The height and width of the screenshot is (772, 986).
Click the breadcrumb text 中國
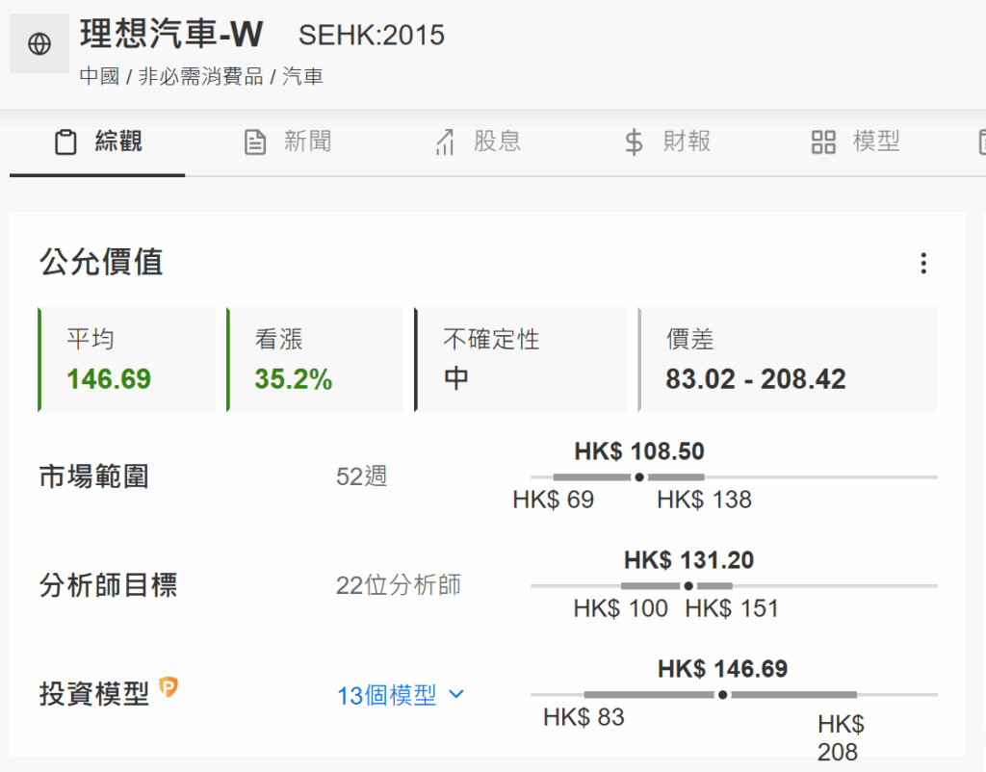pyautogui.click(x=99, y=77)
